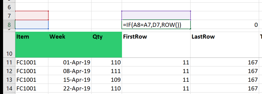Click the cell containing the IF formula
The width and height of the screenshot is (262, 94).
coord(156,25)
